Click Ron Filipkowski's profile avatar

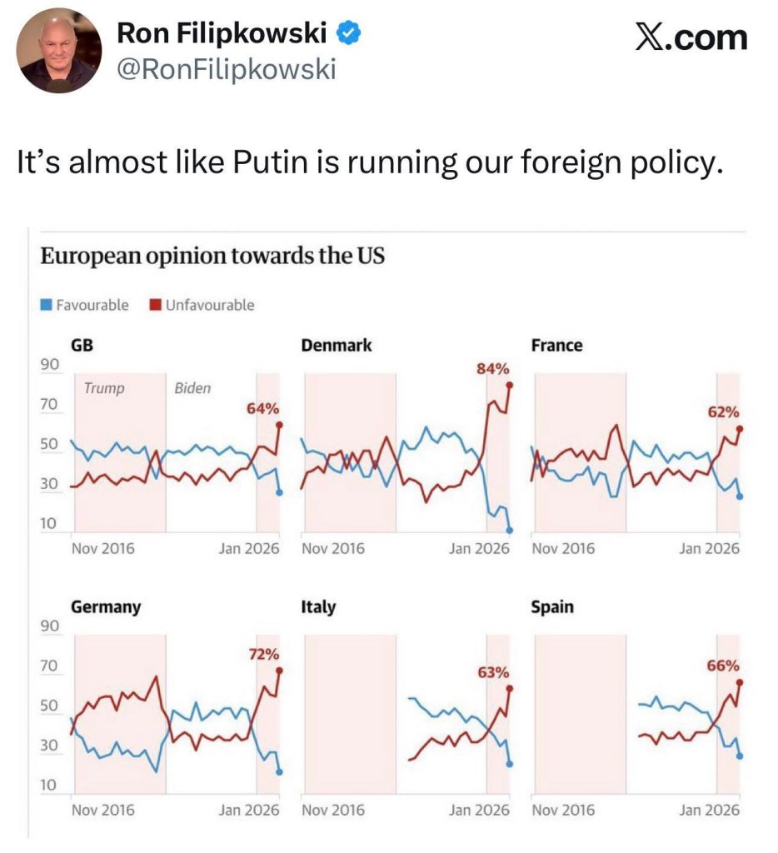[59, 52]
